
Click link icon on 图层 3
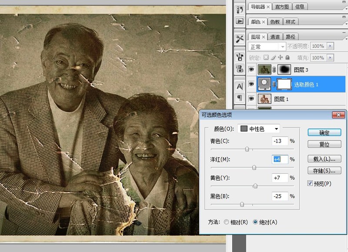pos(274,70)
